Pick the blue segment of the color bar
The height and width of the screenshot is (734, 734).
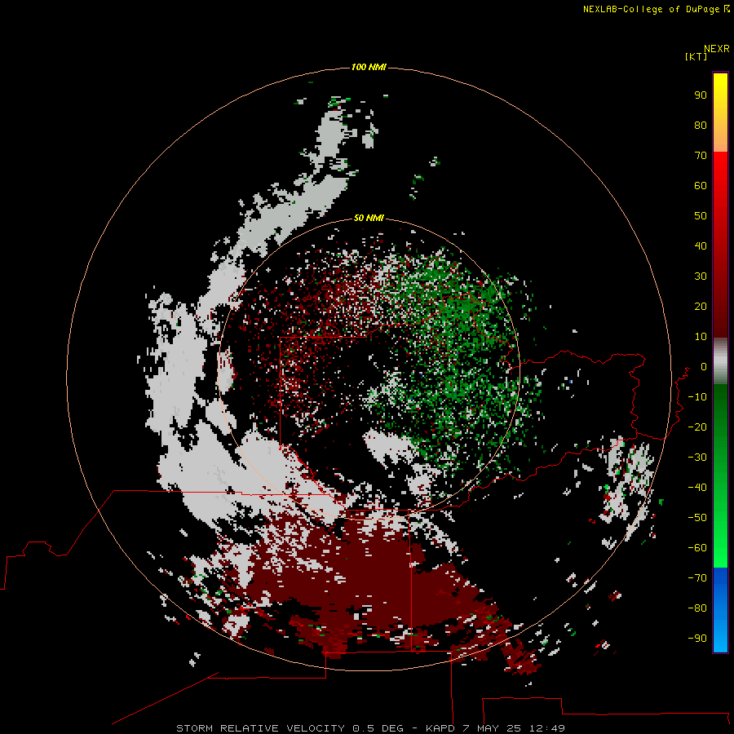tap(720, 610)
